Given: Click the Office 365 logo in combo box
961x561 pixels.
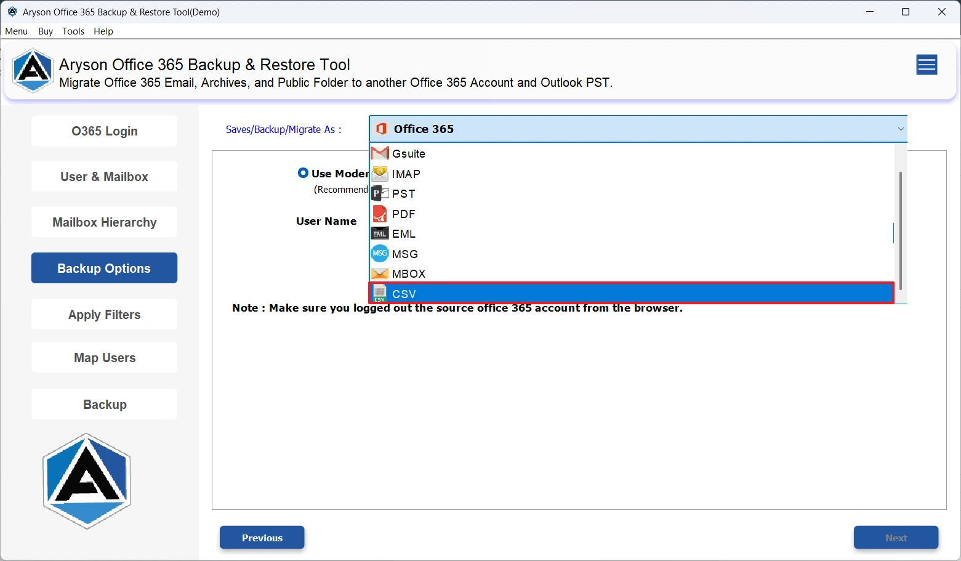Looking at the screenshot, I should 381,129.
